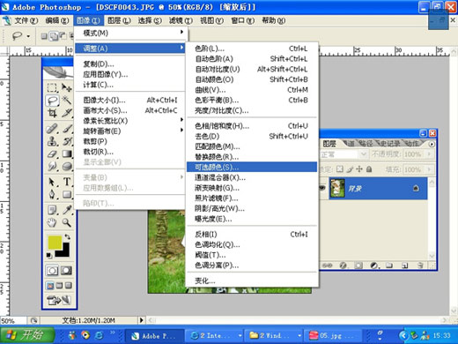This screenshot has height=344, width=458.
Task: Select the Brush tool
Action: tap(67, 129)
